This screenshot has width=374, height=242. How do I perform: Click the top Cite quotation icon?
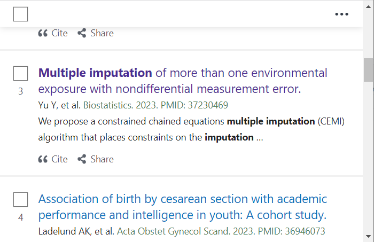[43, 33]
